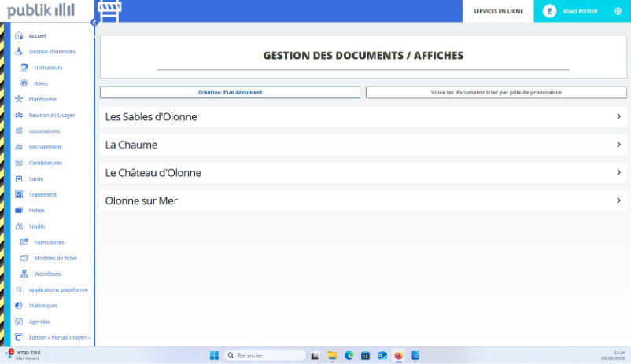Click the Workflows icon
Image resolution: width=631 pixels, height=364 pixels.
24,274
